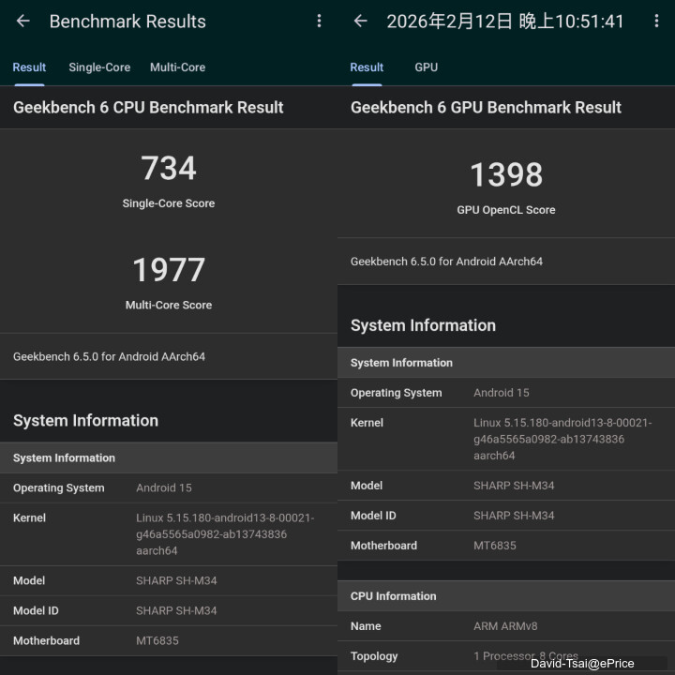The image size is (675, 675).
Task: Switch to the Multi-Core tab
Action: pos(177,67)
